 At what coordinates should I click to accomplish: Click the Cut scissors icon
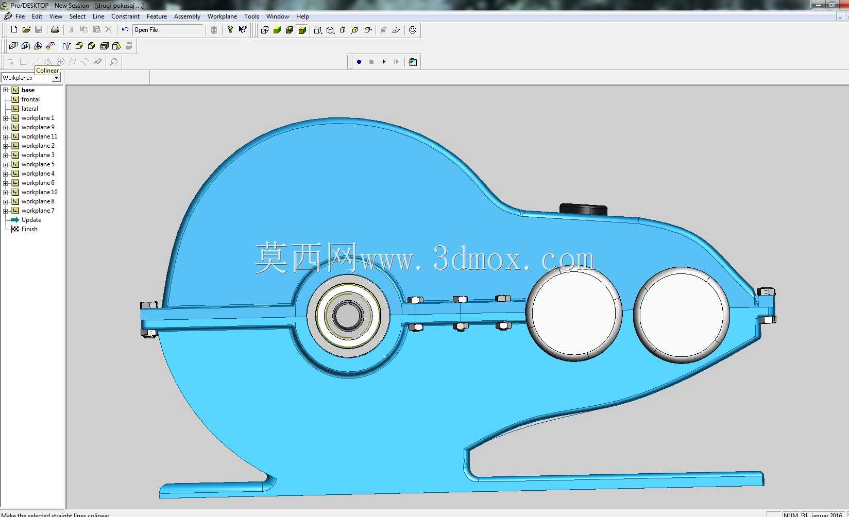click(x=72, y=30)
